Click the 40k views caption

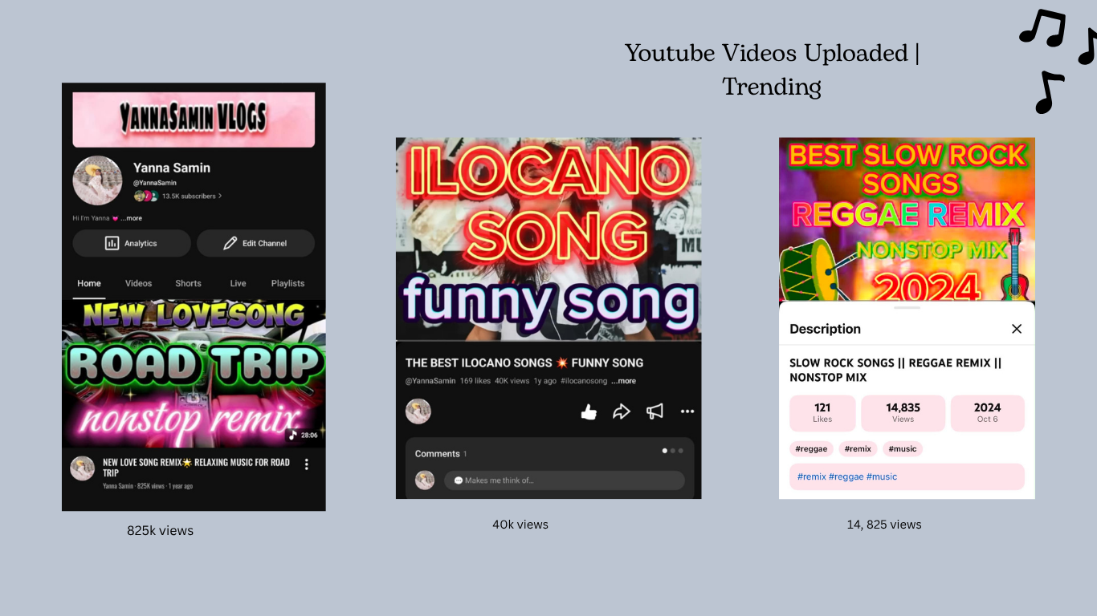(x=520, y=525)
